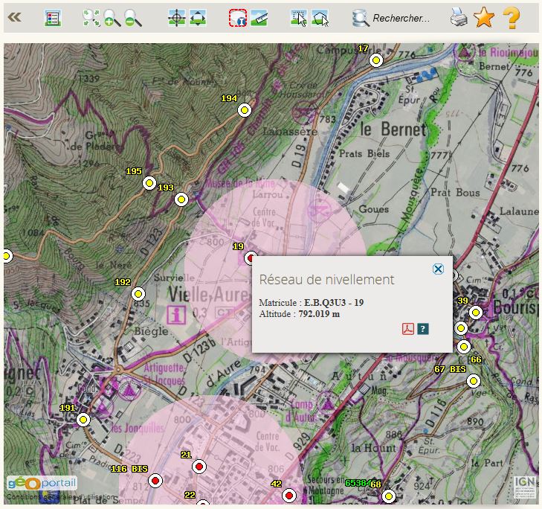Image resolution: width=542 pixels, height=509 pixels.
Task: Select benchmark marker 191
Action: pyautogui.click(x=83, y=420)
